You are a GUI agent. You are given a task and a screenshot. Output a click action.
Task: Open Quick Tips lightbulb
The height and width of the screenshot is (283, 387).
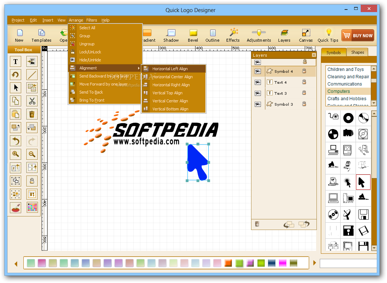click(328, 35)
